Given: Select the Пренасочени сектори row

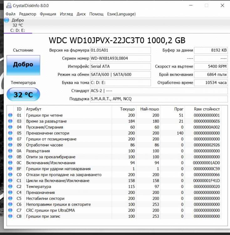Looking at the screenshot, I should (x=114, y=133).
